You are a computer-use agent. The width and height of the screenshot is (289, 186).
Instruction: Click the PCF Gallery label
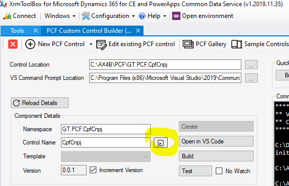coord(211,44)
